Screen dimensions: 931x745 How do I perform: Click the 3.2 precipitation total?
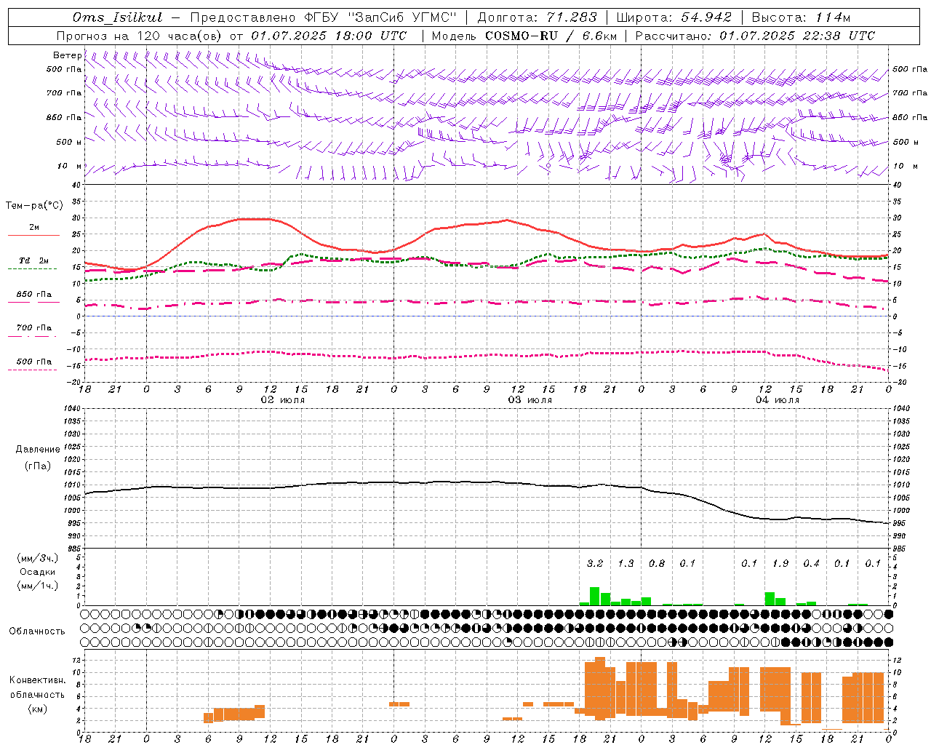[595, 563]
